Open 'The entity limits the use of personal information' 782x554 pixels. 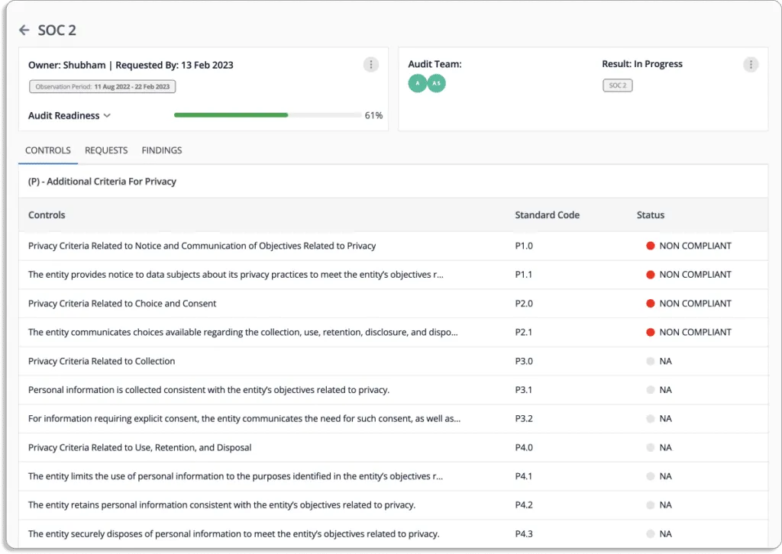(x=235, y=476)
